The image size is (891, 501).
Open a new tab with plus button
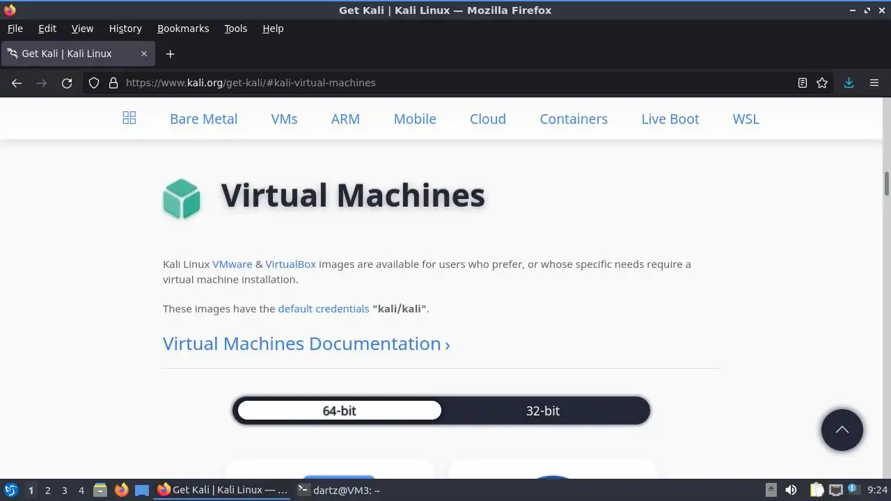point(170,54)
